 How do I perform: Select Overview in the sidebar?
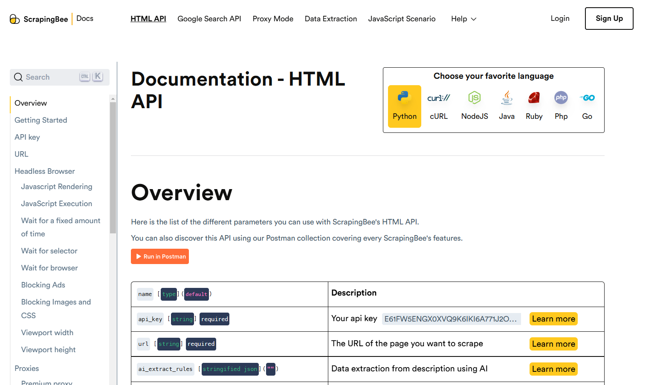click(x=31, y=103)
